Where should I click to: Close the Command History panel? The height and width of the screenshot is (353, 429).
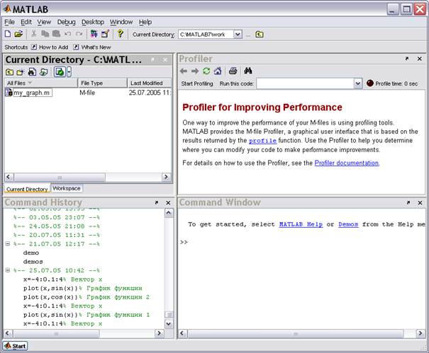(168, 203)
